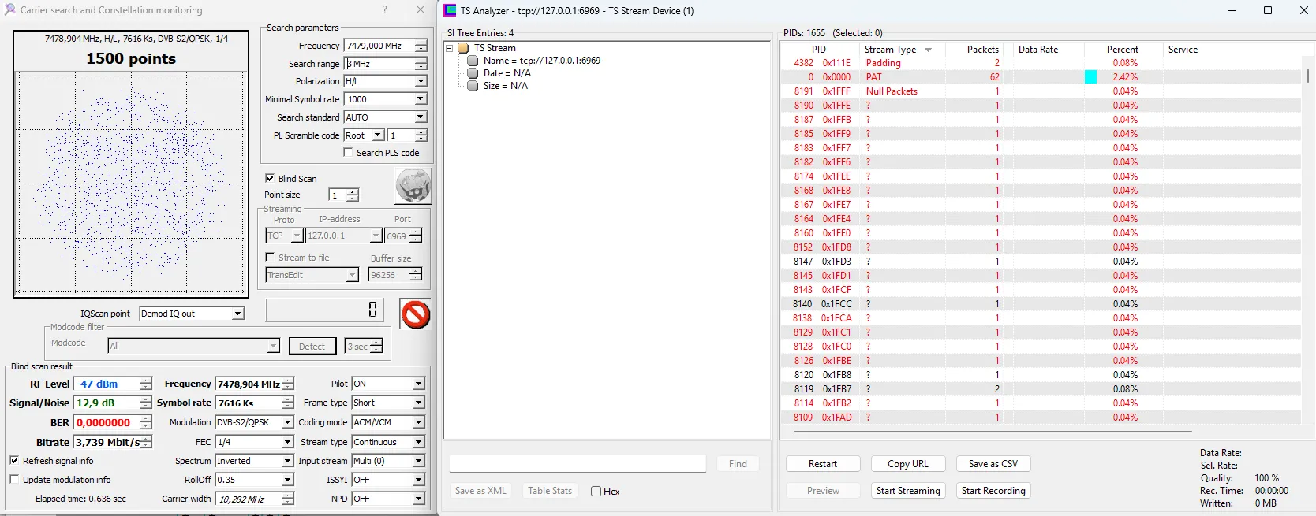Image resolution: width=1316 pixels, height=516 pixels.
Task: Open the IQScan point dropdown
Action: tap(237, 314)
